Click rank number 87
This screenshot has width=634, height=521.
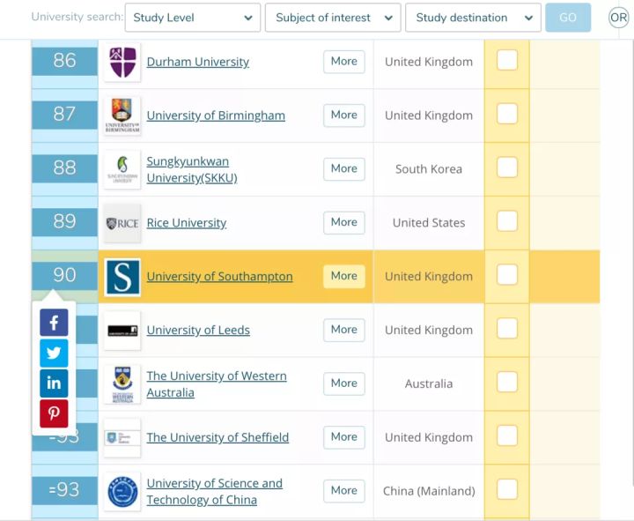pos(64,115)
